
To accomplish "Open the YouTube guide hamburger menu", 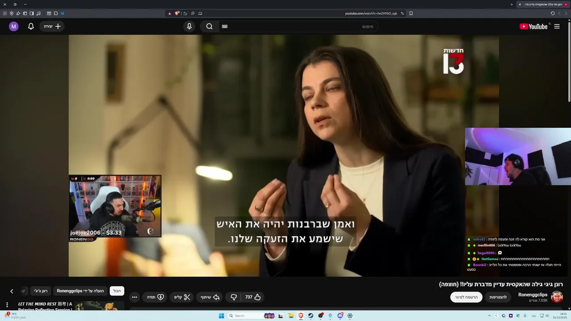I will point(557,26).
